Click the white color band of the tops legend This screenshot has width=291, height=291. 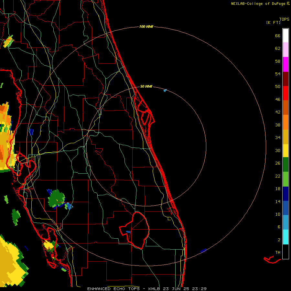pyautogui.click(x=286, y=36)
